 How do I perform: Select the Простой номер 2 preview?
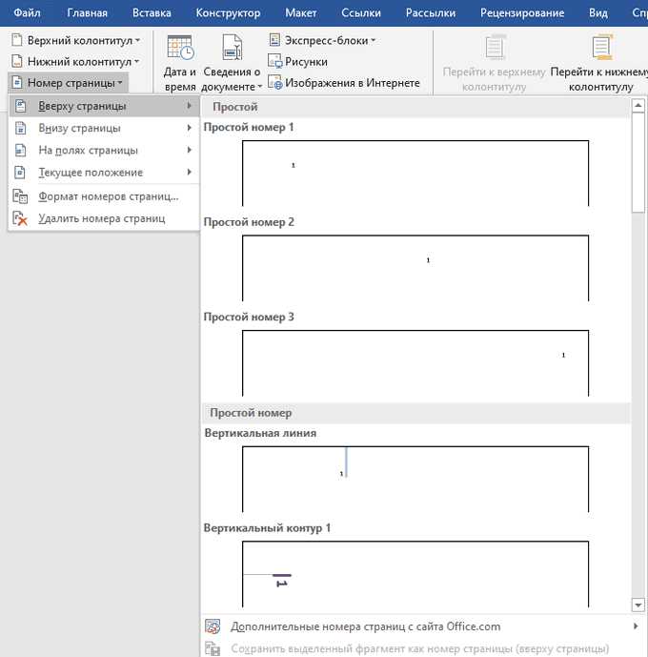[415, 268]
